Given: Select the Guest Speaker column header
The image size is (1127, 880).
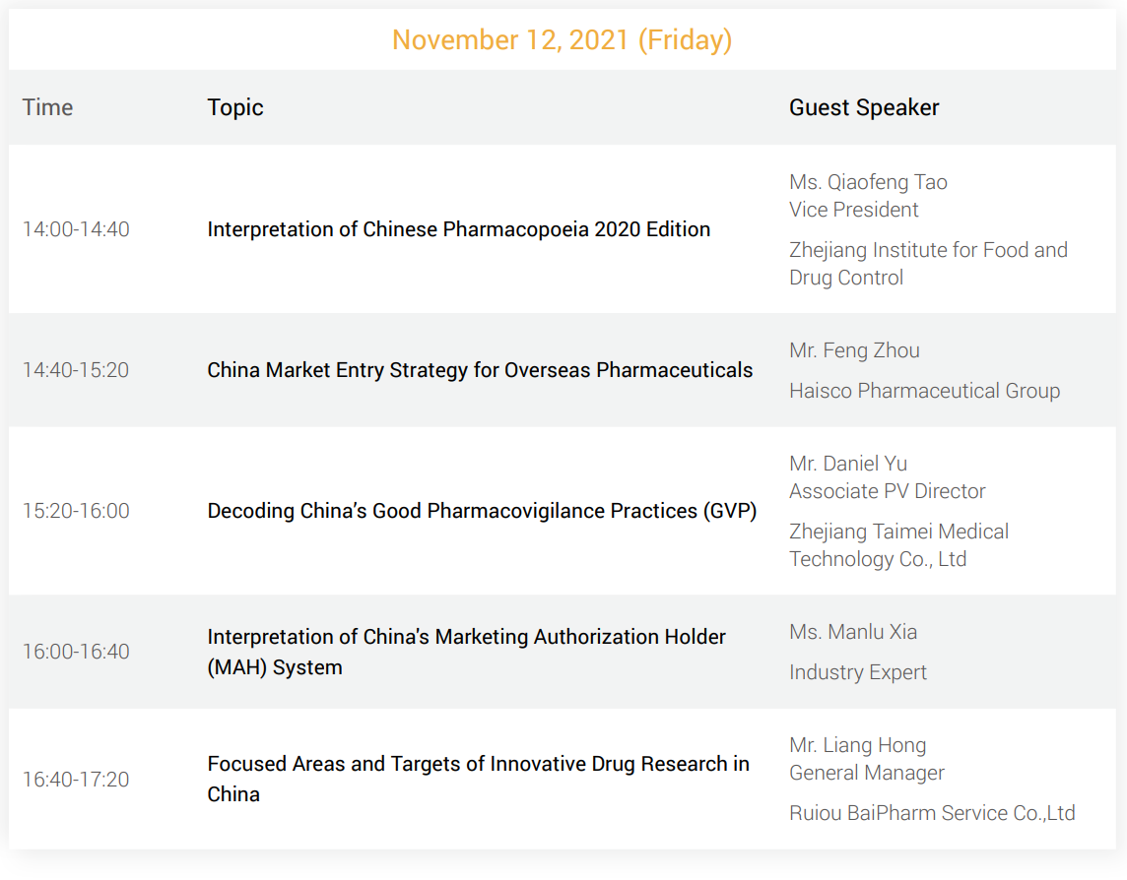Looking at the screenshot, I should click(x=864, y=107).
